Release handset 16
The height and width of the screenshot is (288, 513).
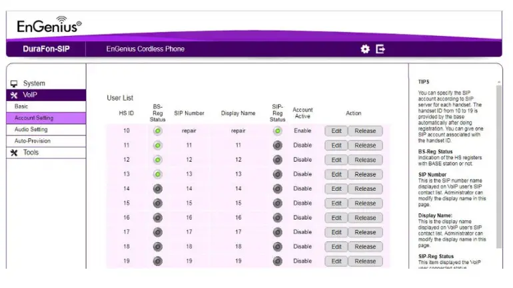(x=365, y=217)
